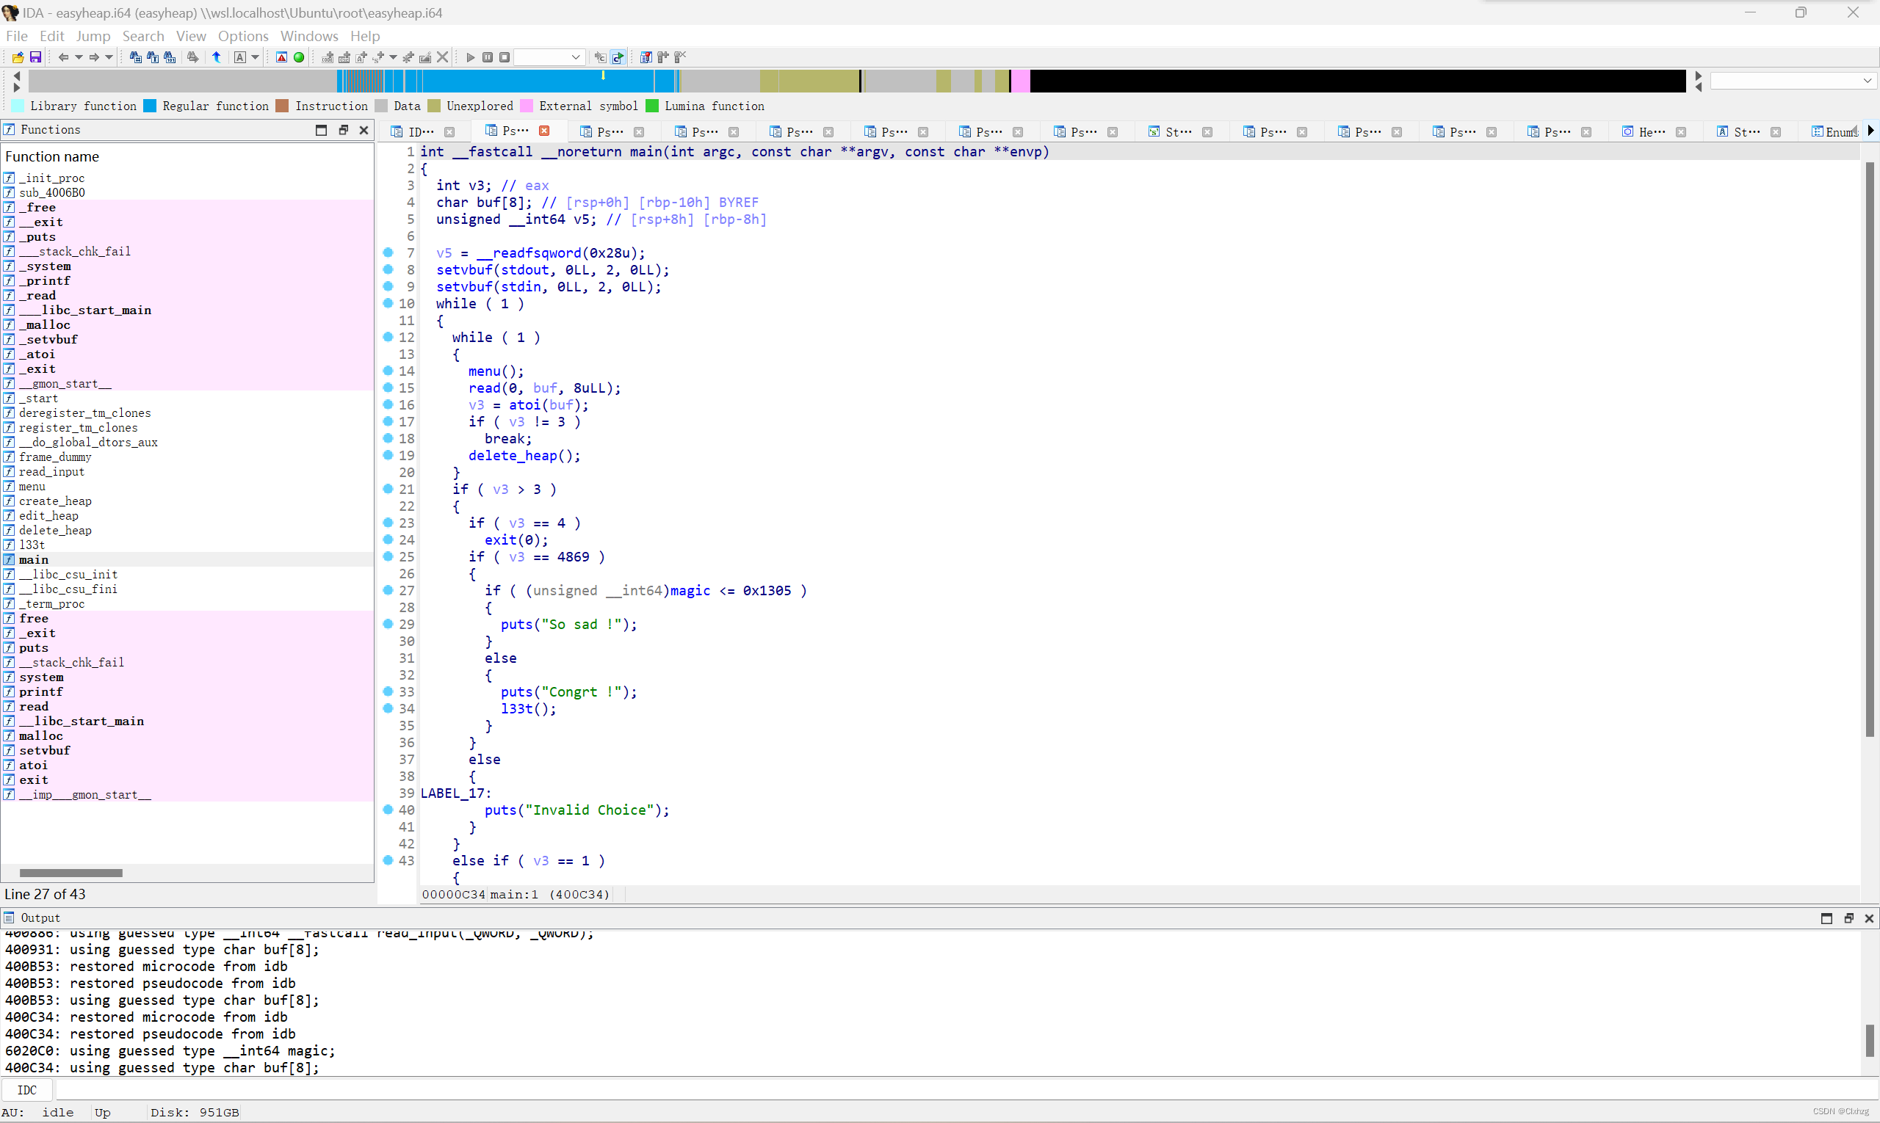Click the pink External symbol segment in navigation band
The height and width of the screenshot is (1123, 1880).
[x=1021, y=81]
